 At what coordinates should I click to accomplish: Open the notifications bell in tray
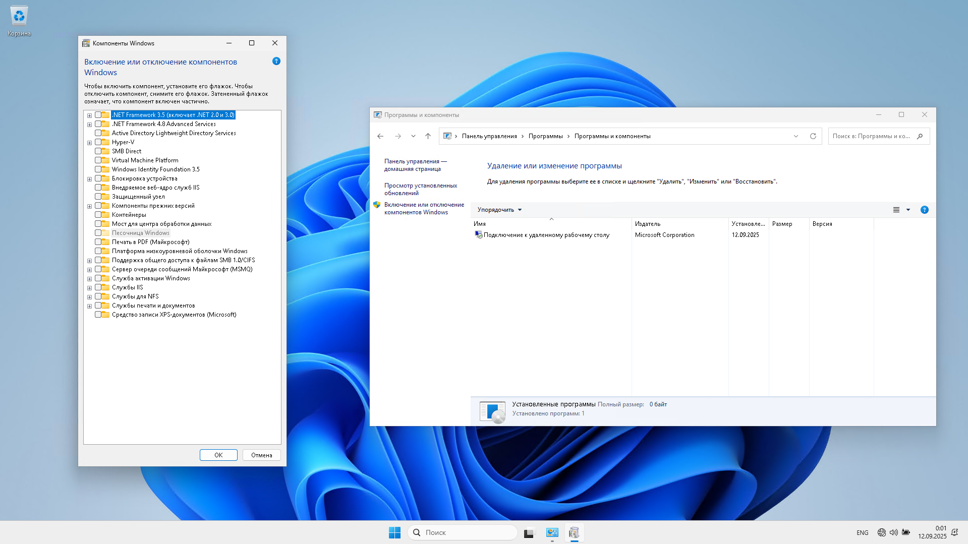click(954, 532)
